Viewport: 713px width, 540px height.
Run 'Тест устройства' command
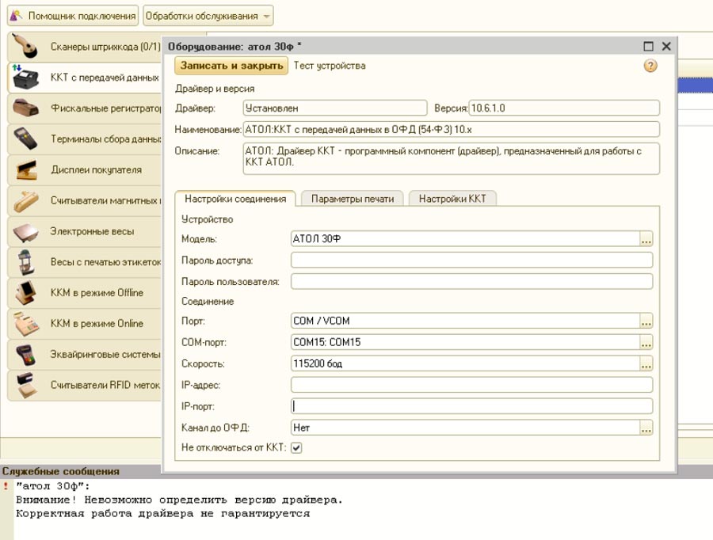tap(330, 66)
